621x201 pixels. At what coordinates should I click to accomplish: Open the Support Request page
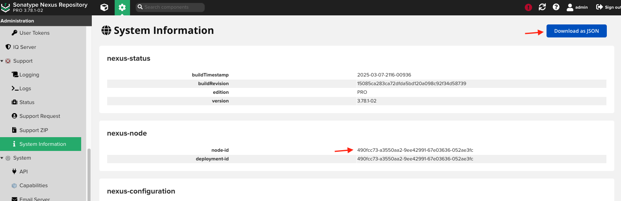(x=41, y=116)
